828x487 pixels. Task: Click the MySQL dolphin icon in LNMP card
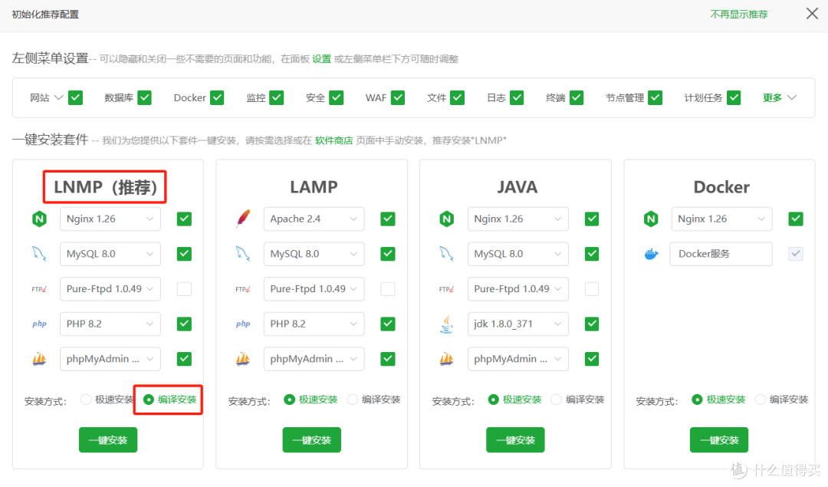(x=39, y=254)
